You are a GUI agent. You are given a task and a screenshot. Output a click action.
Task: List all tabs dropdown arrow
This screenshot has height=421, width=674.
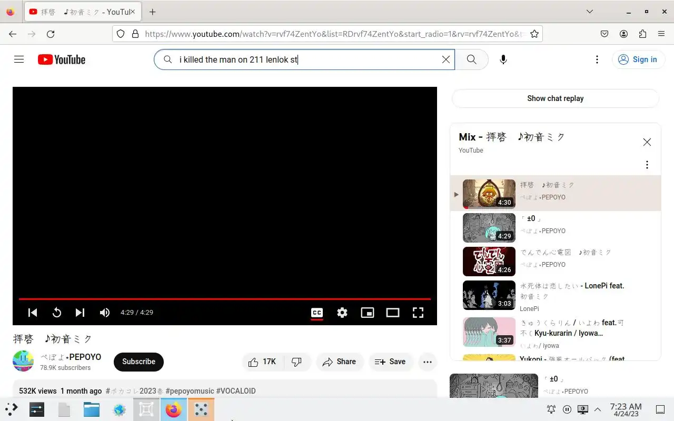click(x=590, y=12)
